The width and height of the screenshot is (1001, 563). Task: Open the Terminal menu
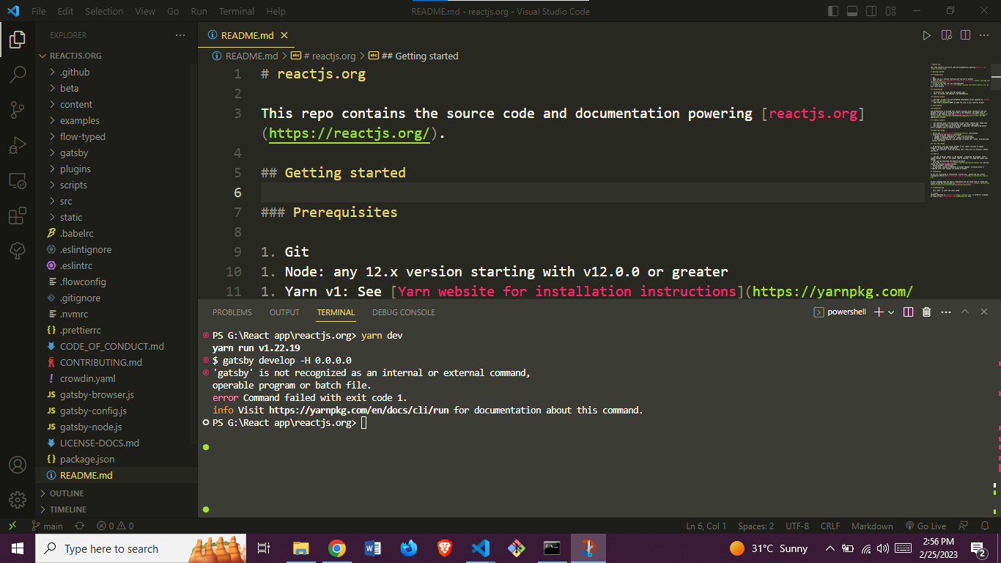237,11
